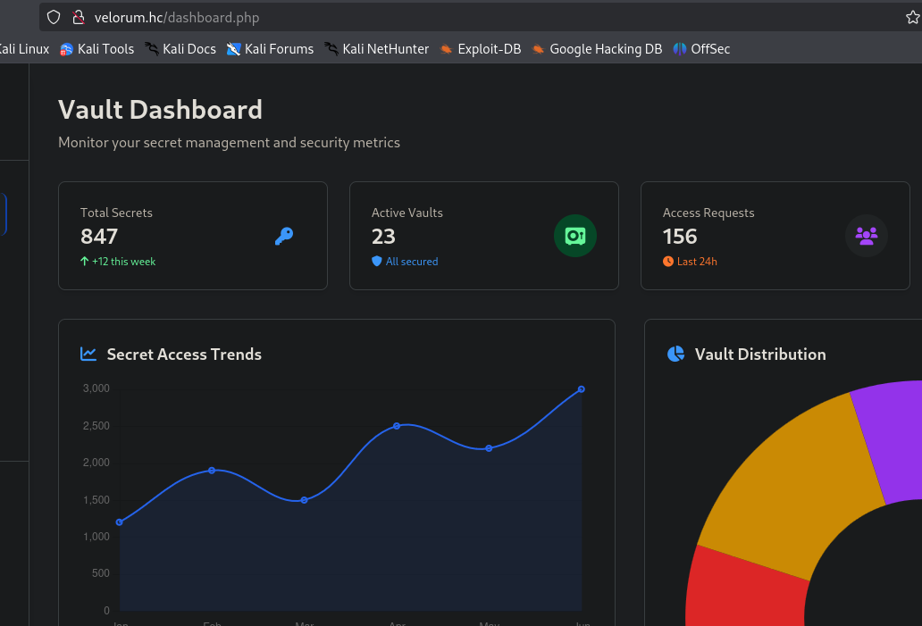The height and width of the screenshot is (626, 922).
Task: Open the Kali Docs bookmark
Action: (180, 49)
